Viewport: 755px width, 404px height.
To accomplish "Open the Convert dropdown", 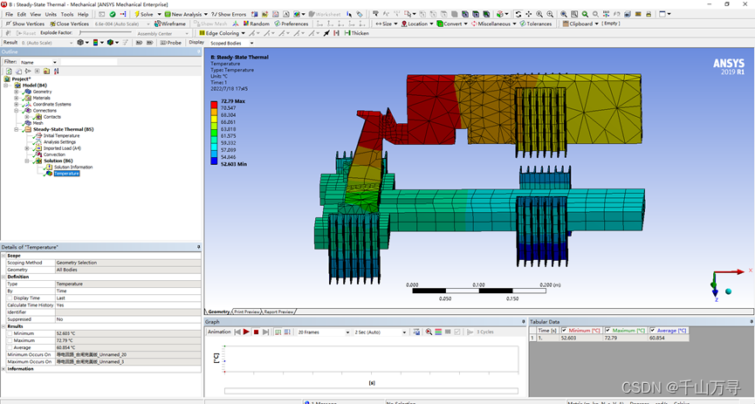I will click(x=452, y=24).
